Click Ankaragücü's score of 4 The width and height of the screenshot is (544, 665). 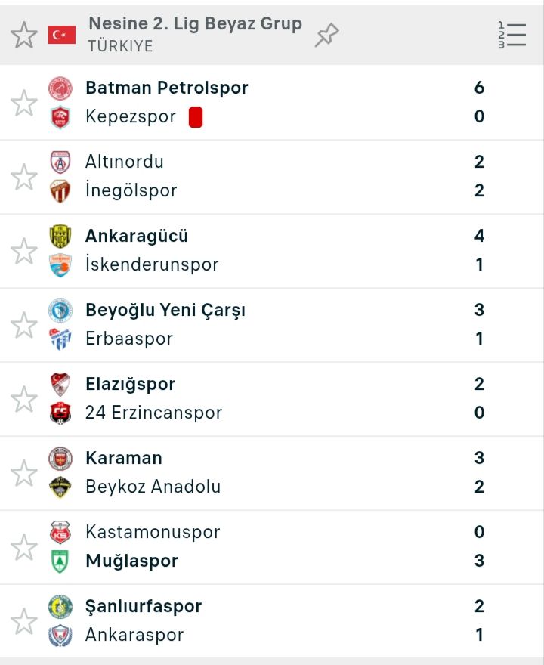[479, 236]
